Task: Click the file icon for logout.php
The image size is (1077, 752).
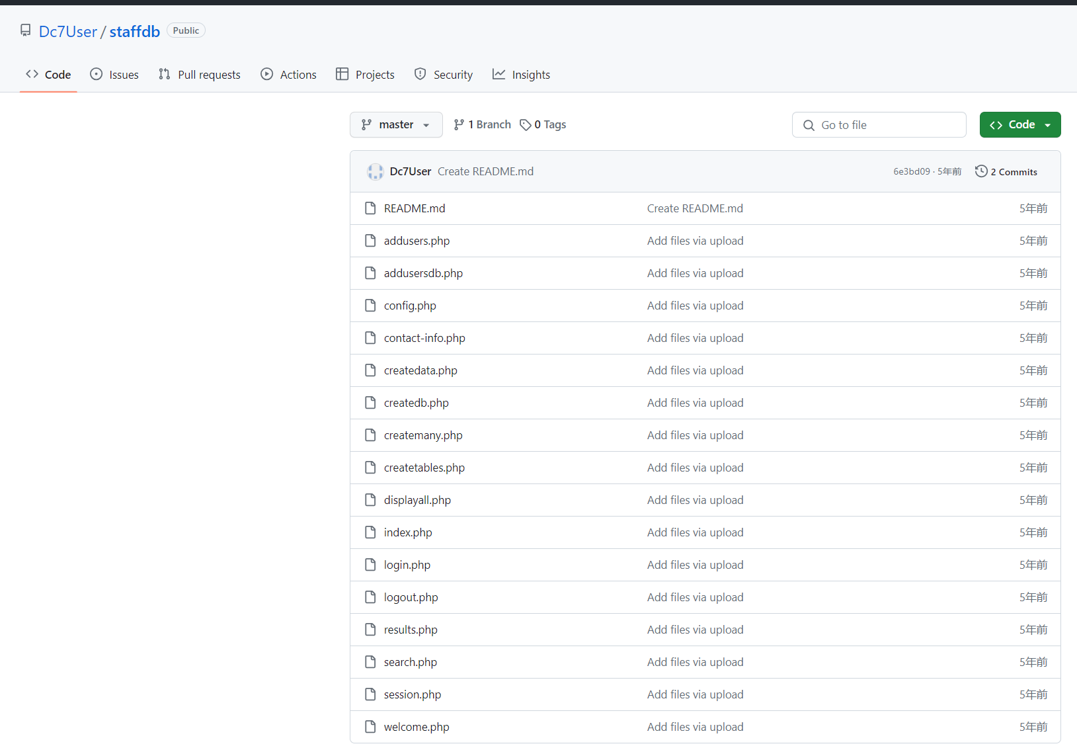Action: [370, 597]
